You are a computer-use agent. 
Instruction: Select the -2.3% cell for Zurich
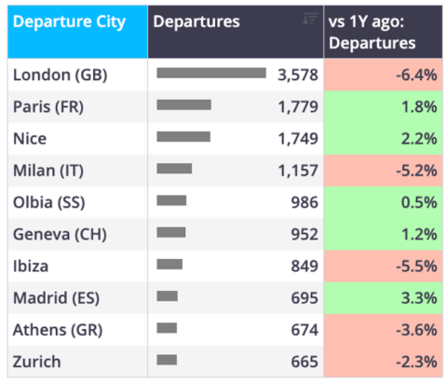383,362
